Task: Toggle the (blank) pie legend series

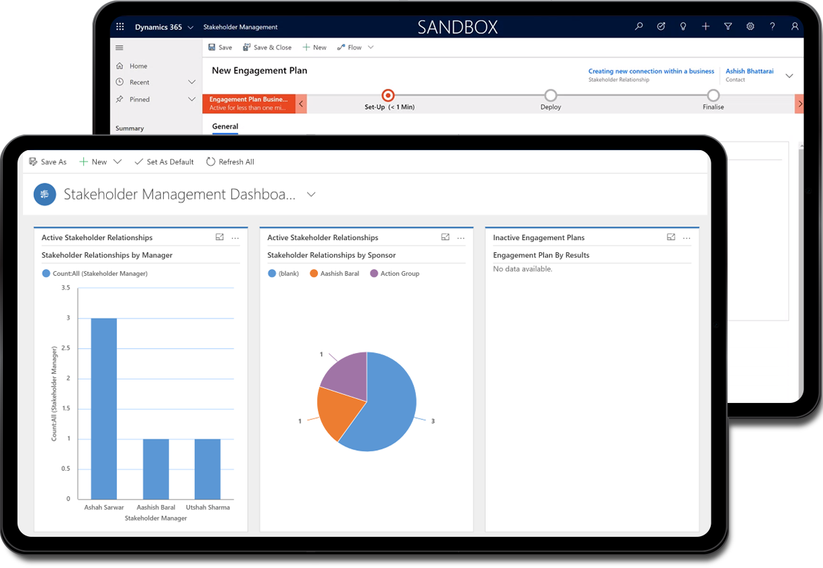Action: (x=283, y=274)
